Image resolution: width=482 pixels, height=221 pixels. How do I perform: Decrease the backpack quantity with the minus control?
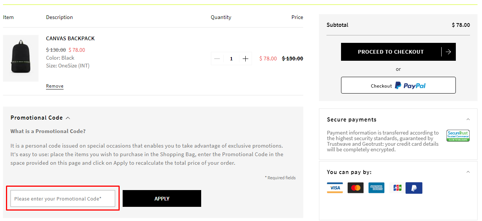[217, 59]
